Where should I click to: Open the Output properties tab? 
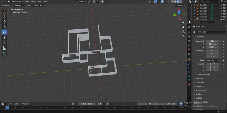point(189,37)
